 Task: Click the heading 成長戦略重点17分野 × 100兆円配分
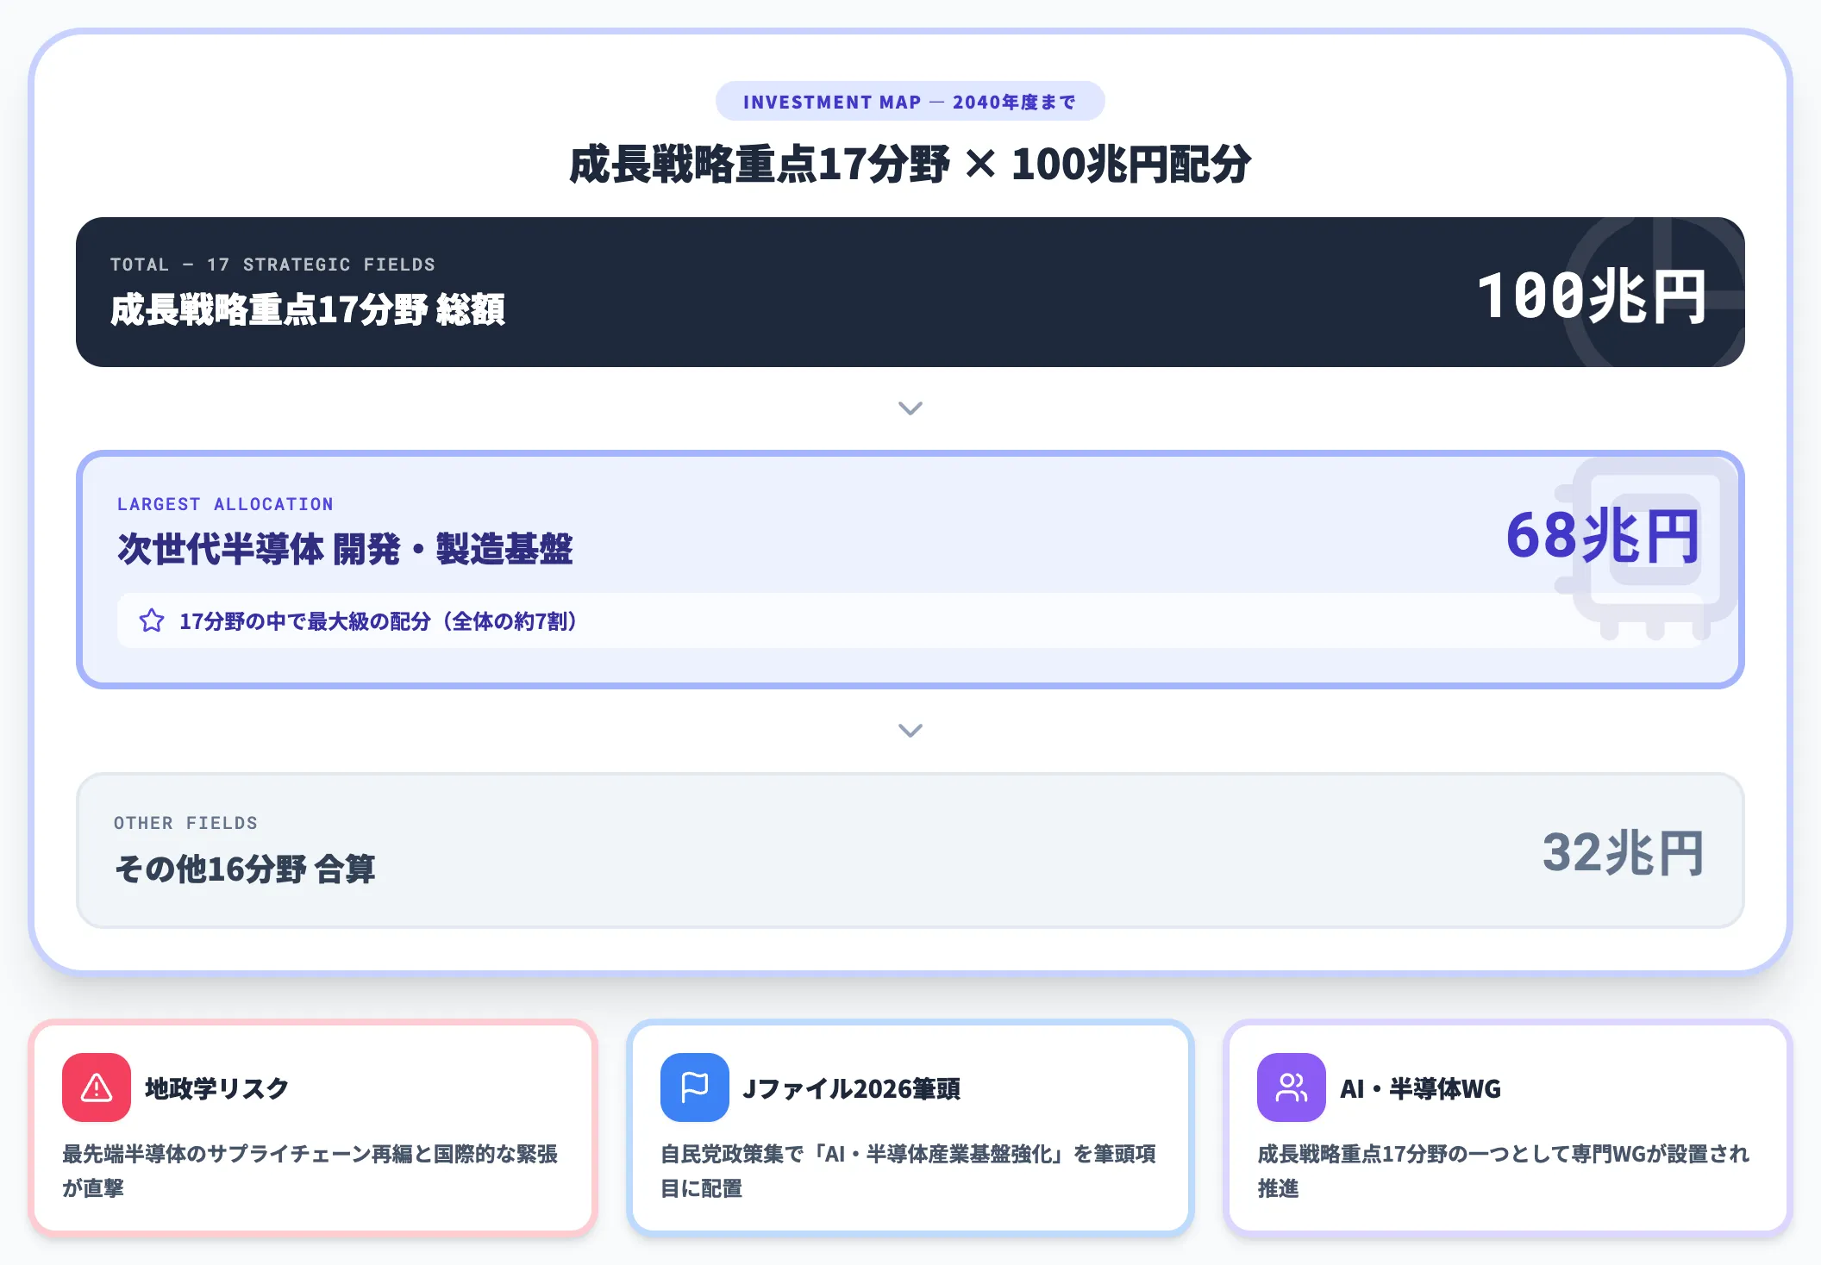tap(910, 164)
